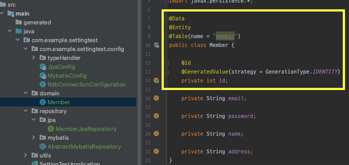Click the generated folder icon
Image resolution: width=349 pixels, height=165 pixels.
point(19,22)
